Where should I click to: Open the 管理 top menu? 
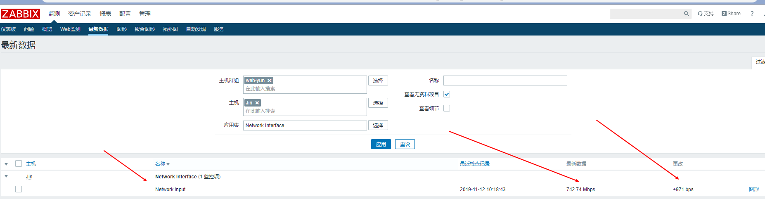145,14
